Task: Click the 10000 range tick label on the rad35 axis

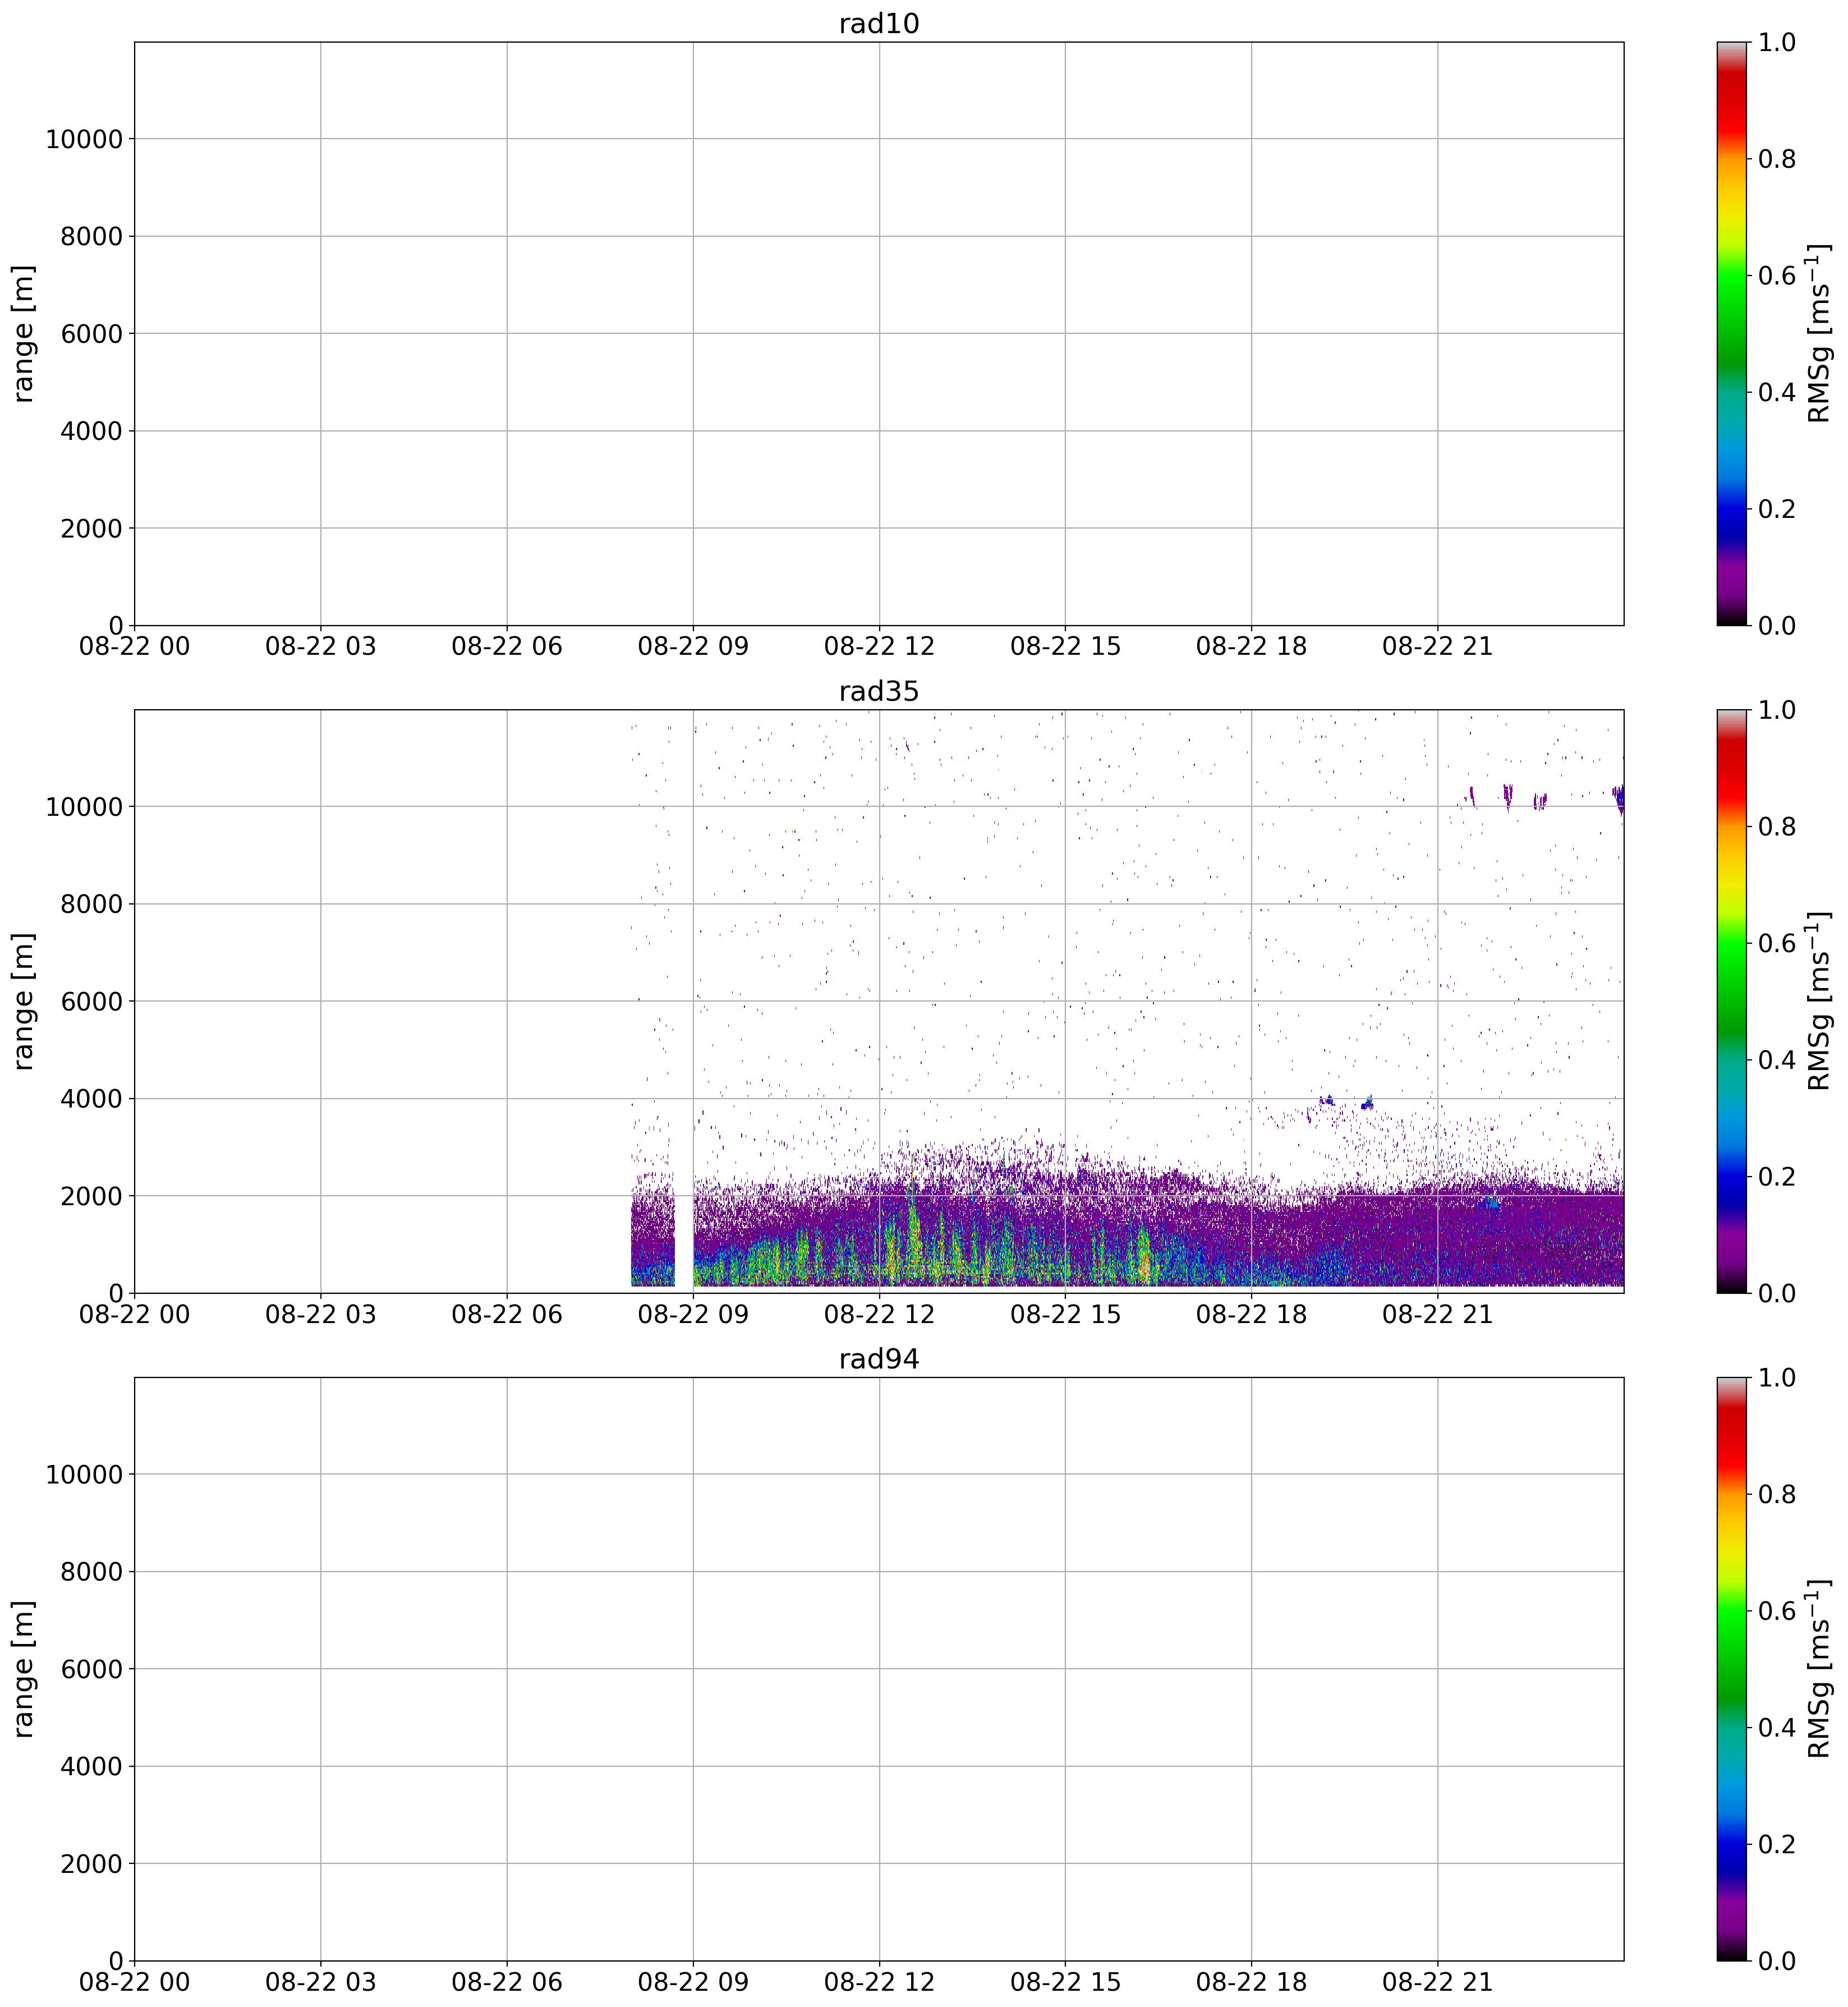Action: click(x=84, y=807)
